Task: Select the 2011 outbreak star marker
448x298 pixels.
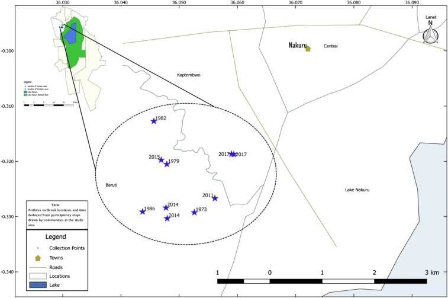Action: pos(215,198)
